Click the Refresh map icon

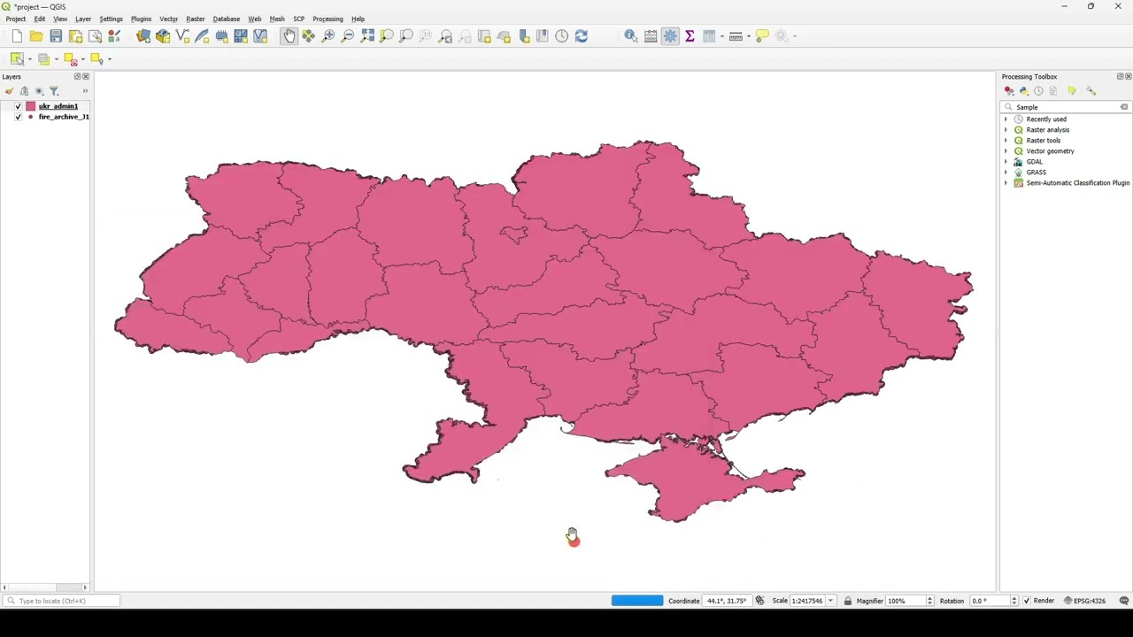click(581, 36)
